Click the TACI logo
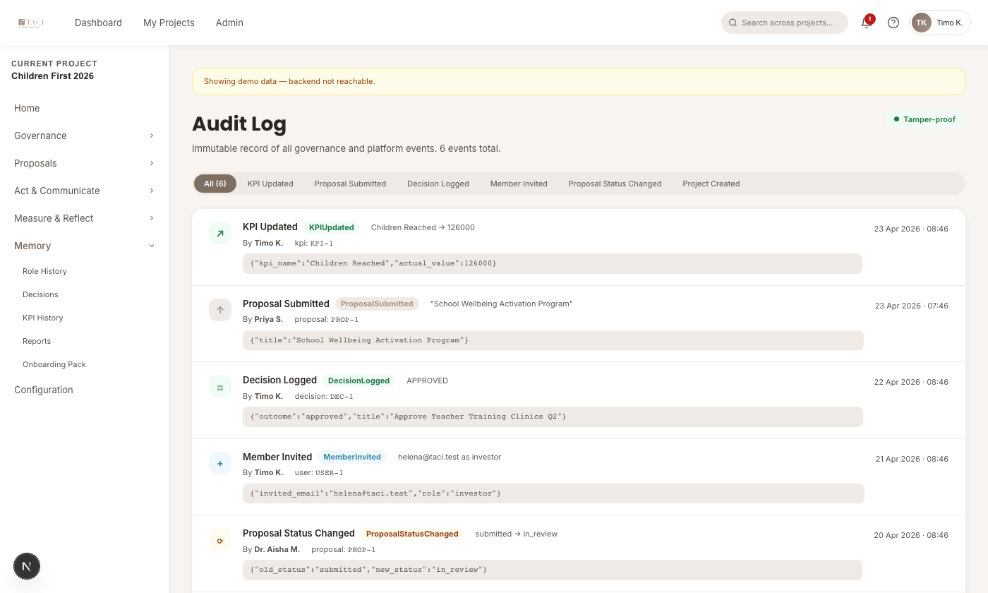This screenshot has width=988, height=593. click(31, 23)
